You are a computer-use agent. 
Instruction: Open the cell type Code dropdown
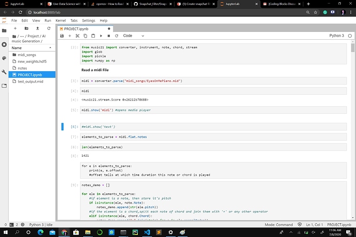(x=132, y=36)
